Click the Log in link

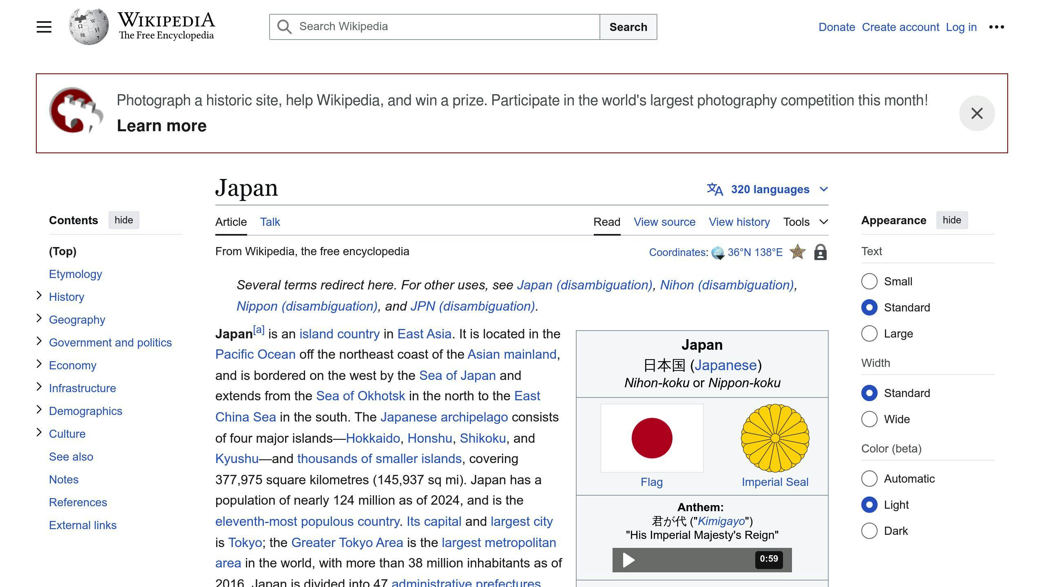click(961, 27)
